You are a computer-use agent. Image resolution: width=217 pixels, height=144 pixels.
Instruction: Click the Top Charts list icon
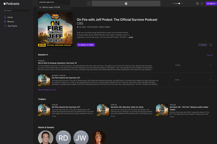pyautogui.click(x=5, y=26)
